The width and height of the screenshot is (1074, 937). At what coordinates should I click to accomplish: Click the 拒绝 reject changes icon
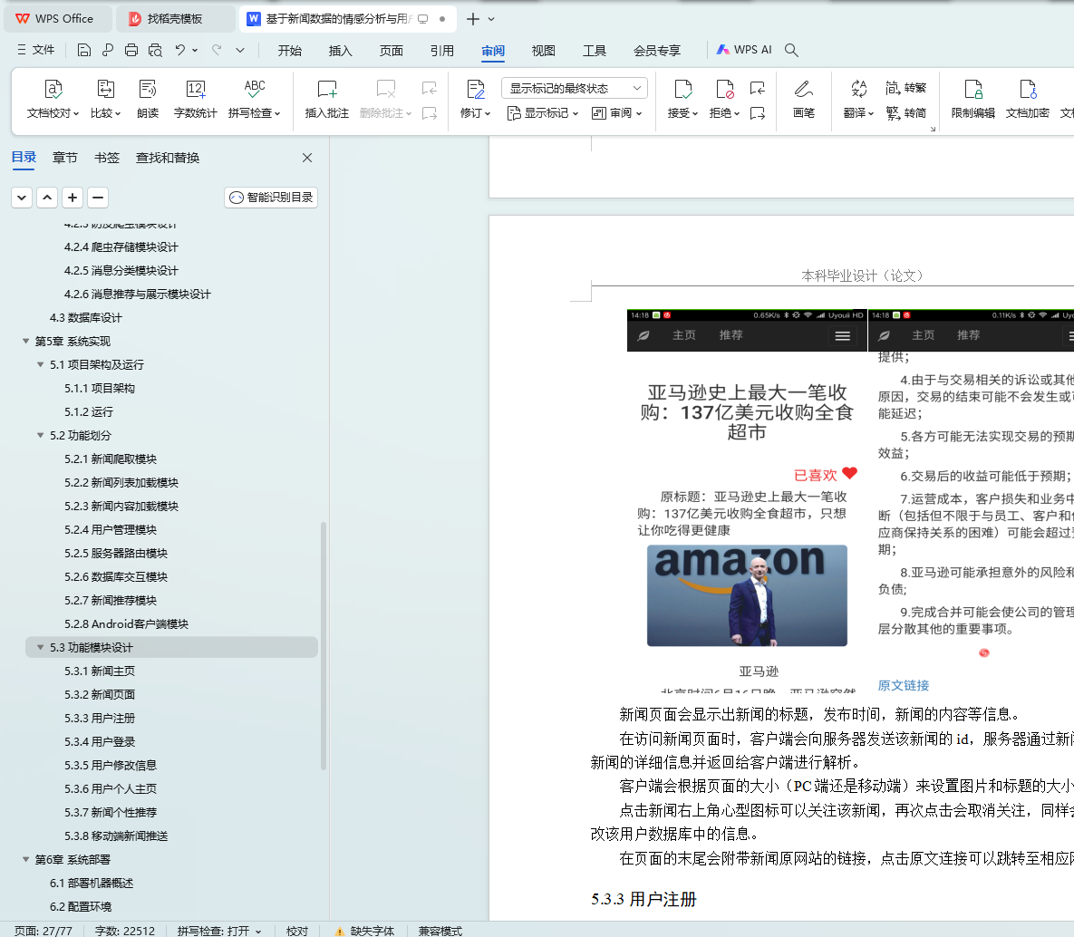click(x=725, y=100)
